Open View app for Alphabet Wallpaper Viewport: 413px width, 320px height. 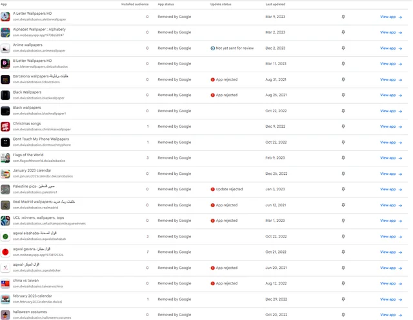[x=390, y=32]
